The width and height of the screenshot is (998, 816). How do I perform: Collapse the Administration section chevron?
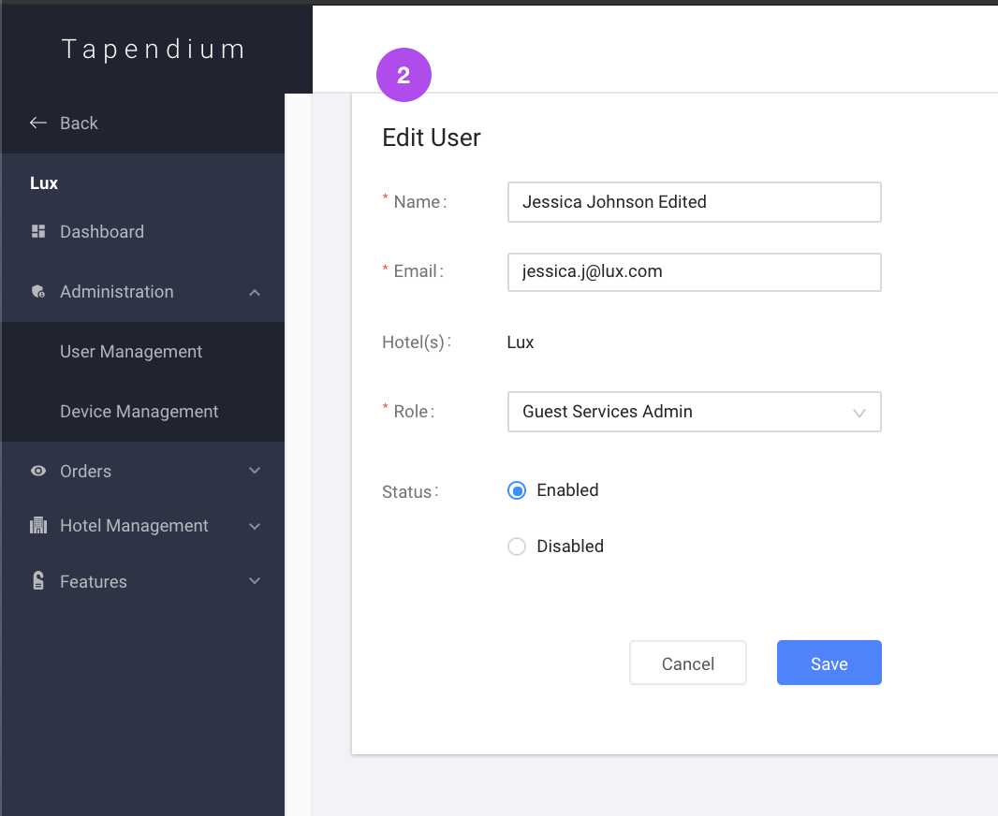[255, 292]
